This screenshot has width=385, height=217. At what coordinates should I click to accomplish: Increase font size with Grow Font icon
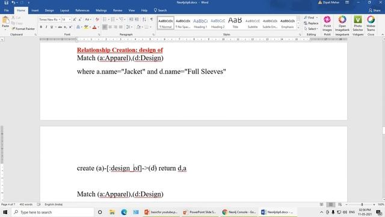point(75,19)
